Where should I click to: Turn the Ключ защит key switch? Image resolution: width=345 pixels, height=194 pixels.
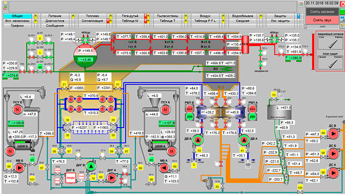click(x=330, y=63)
